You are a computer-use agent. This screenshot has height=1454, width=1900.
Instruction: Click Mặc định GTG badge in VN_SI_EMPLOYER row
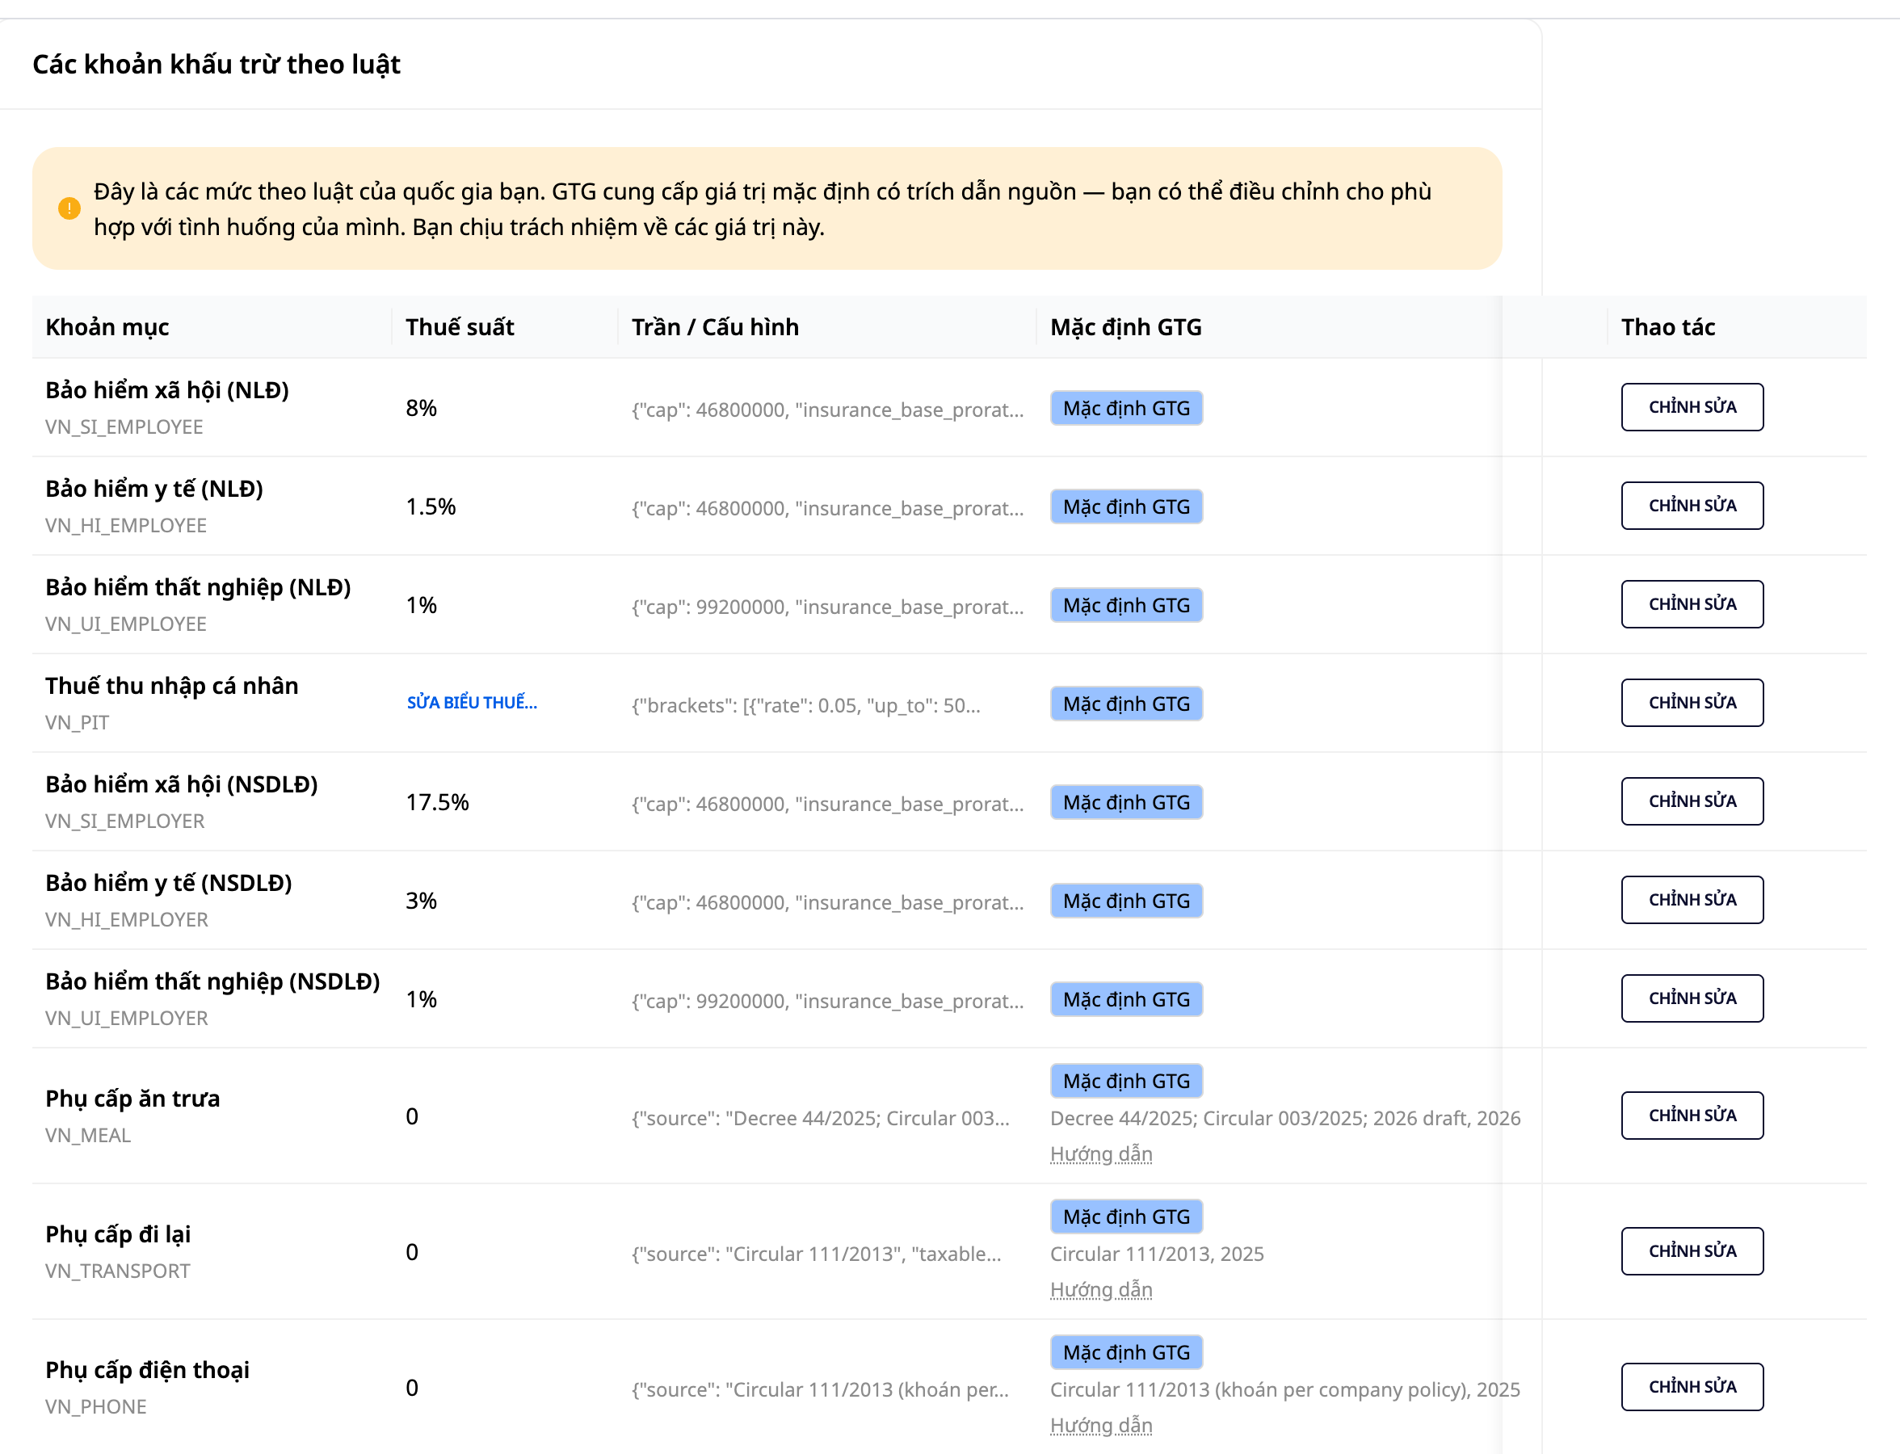[x=1126, y=802]
